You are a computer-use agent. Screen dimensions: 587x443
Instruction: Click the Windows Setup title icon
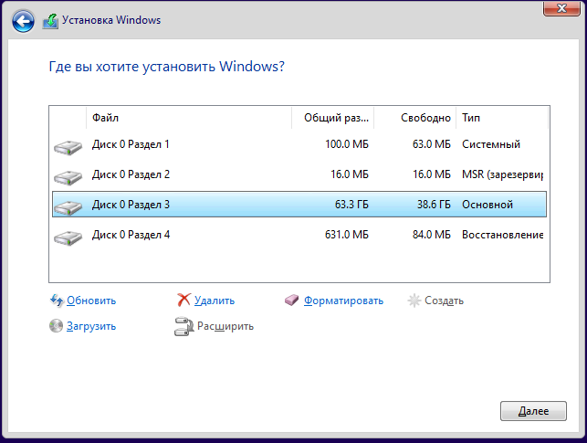coord(50,21)
